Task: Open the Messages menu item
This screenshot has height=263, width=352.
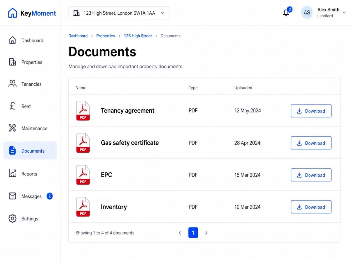Action: point(30,196)
